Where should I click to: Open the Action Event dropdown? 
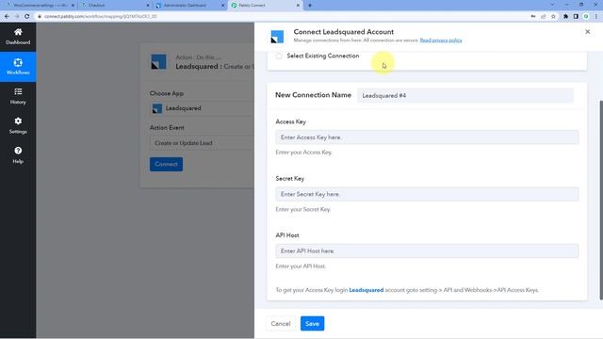[x=202, y=143]
